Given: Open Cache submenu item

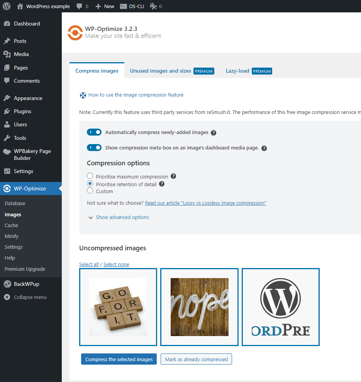Looking at the screenshot, I should [11, 225].
